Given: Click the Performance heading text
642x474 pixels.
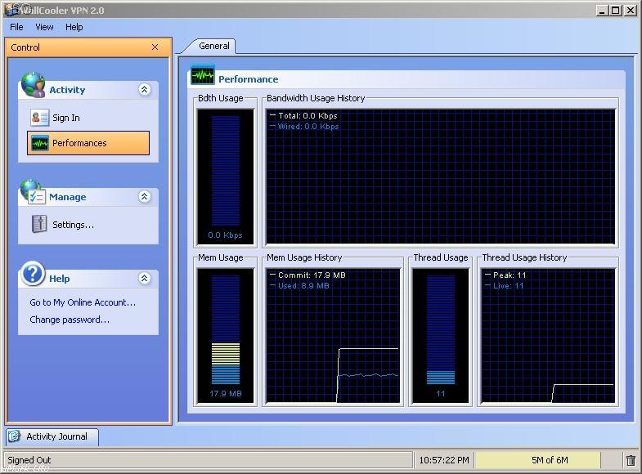Looking at the screenshot, I should click(248, 79).
